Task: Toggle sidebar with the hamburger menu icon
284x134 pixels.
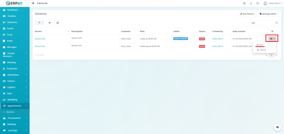Action: pyautogui.click(x=33, y=3)
